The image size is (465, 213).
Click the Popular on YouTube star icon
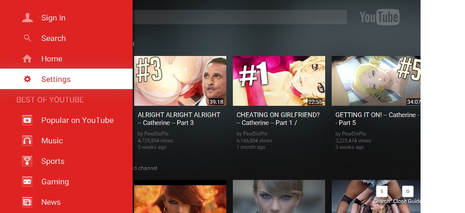tap(27, 120)
